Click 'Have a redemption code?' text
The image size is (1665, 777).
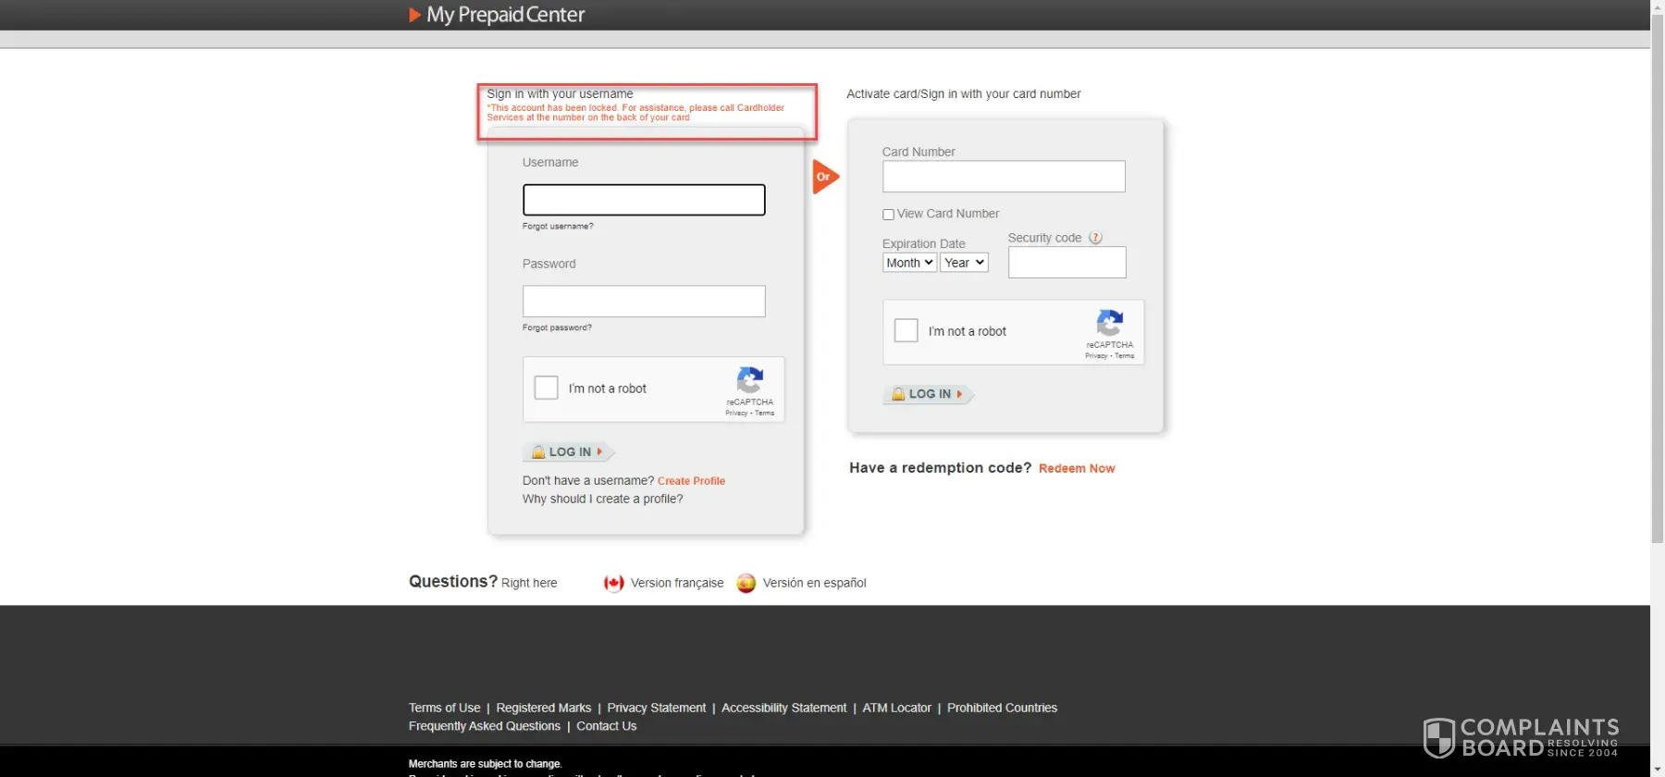(x=940, y=468)
